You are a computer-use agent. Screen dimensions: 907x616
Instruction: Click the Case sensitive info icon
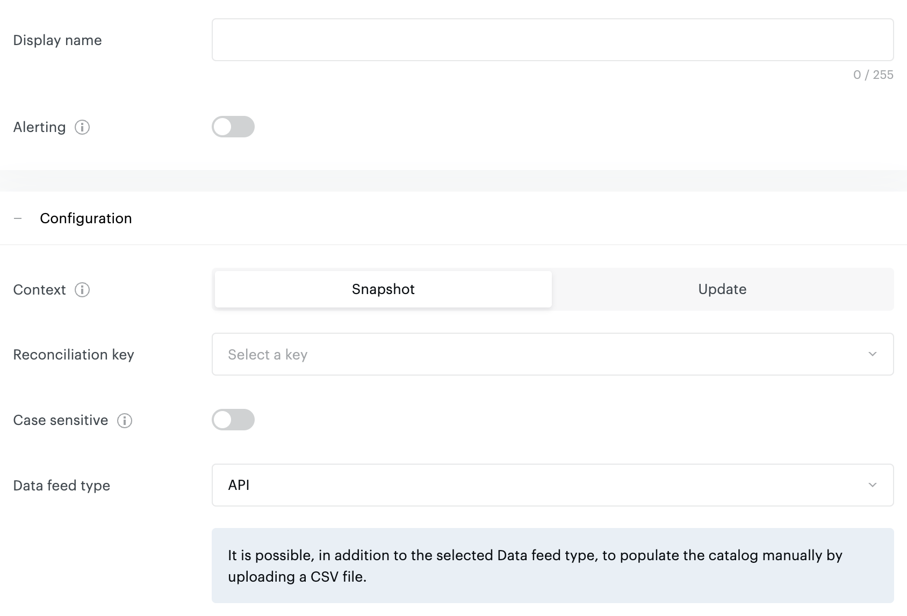click(x=124, y=421)
